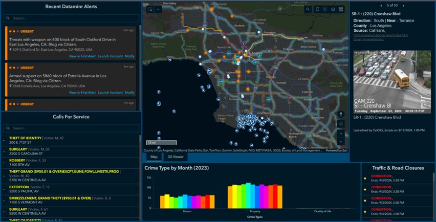The width and height of the screenshot is (436, 222).
Task: Click the Calls For Service search magnifier icon
Action: (x=8, y=128)
